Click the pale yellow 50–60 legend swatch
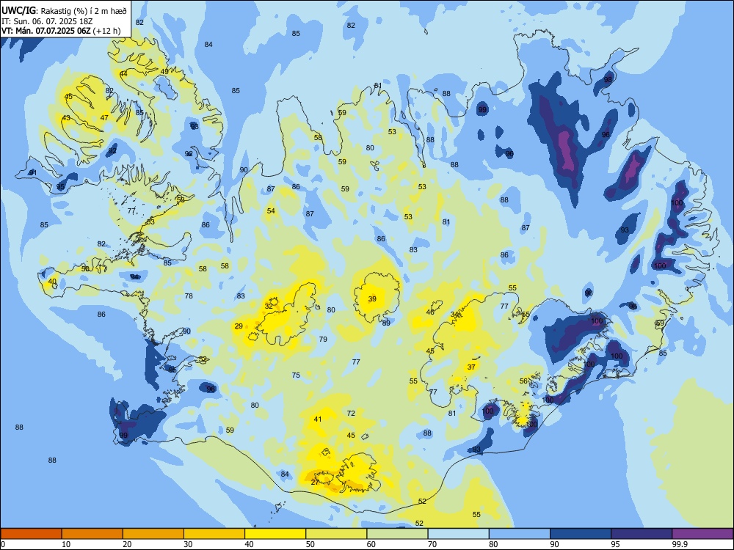734x550 pixels. point(336,534)
